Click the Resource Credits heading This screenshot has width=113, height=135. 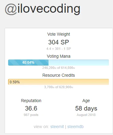point(58,75)
